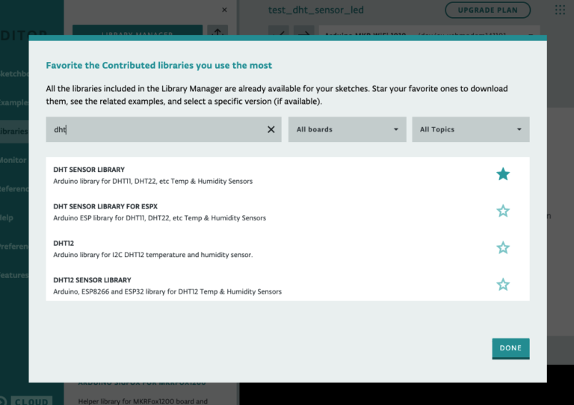
Task: Favorite the DHT12 library
Action: point(503,247)
